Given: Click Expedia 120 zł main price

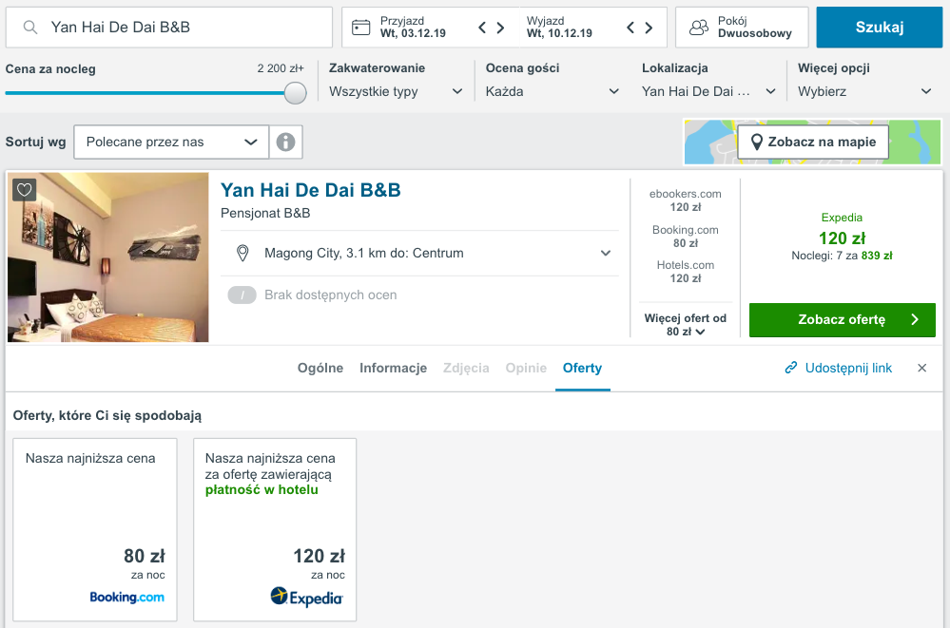Looking at the screenshot, I should point(843,238).
